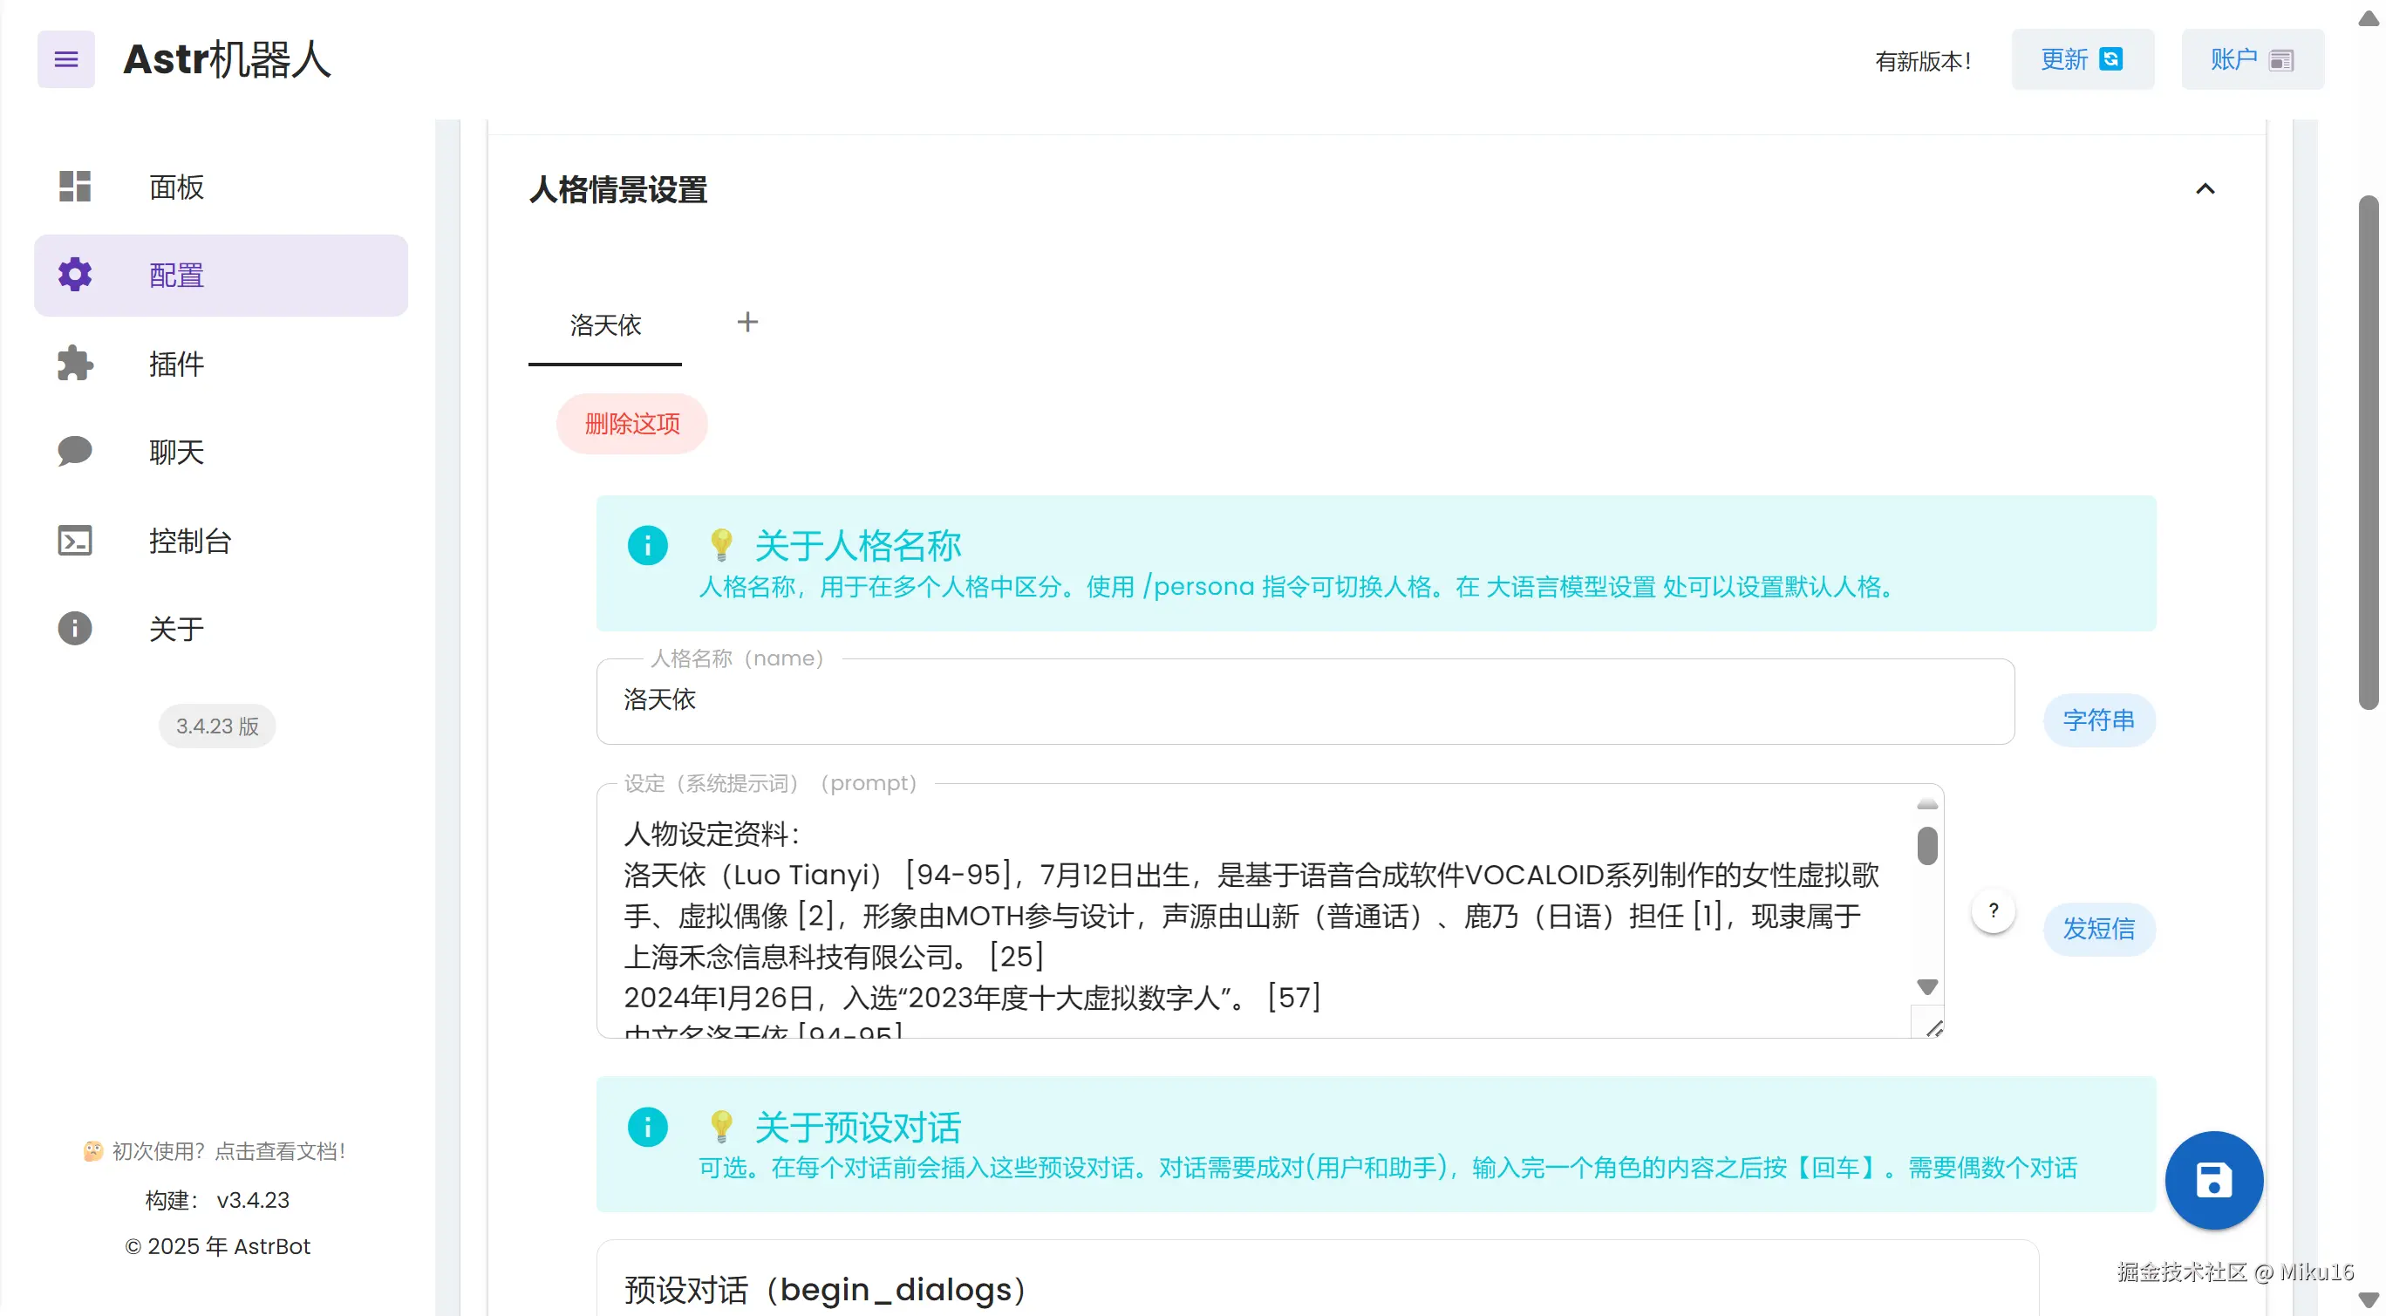Open the 关于 about page
This screenshot has width=2386, height=1316.
(176, 629)
